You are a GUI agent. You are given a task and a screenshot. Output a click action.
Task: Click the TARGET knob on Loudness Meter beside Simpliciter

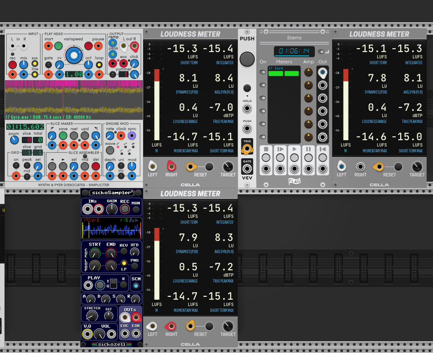[x=228, y=167]
